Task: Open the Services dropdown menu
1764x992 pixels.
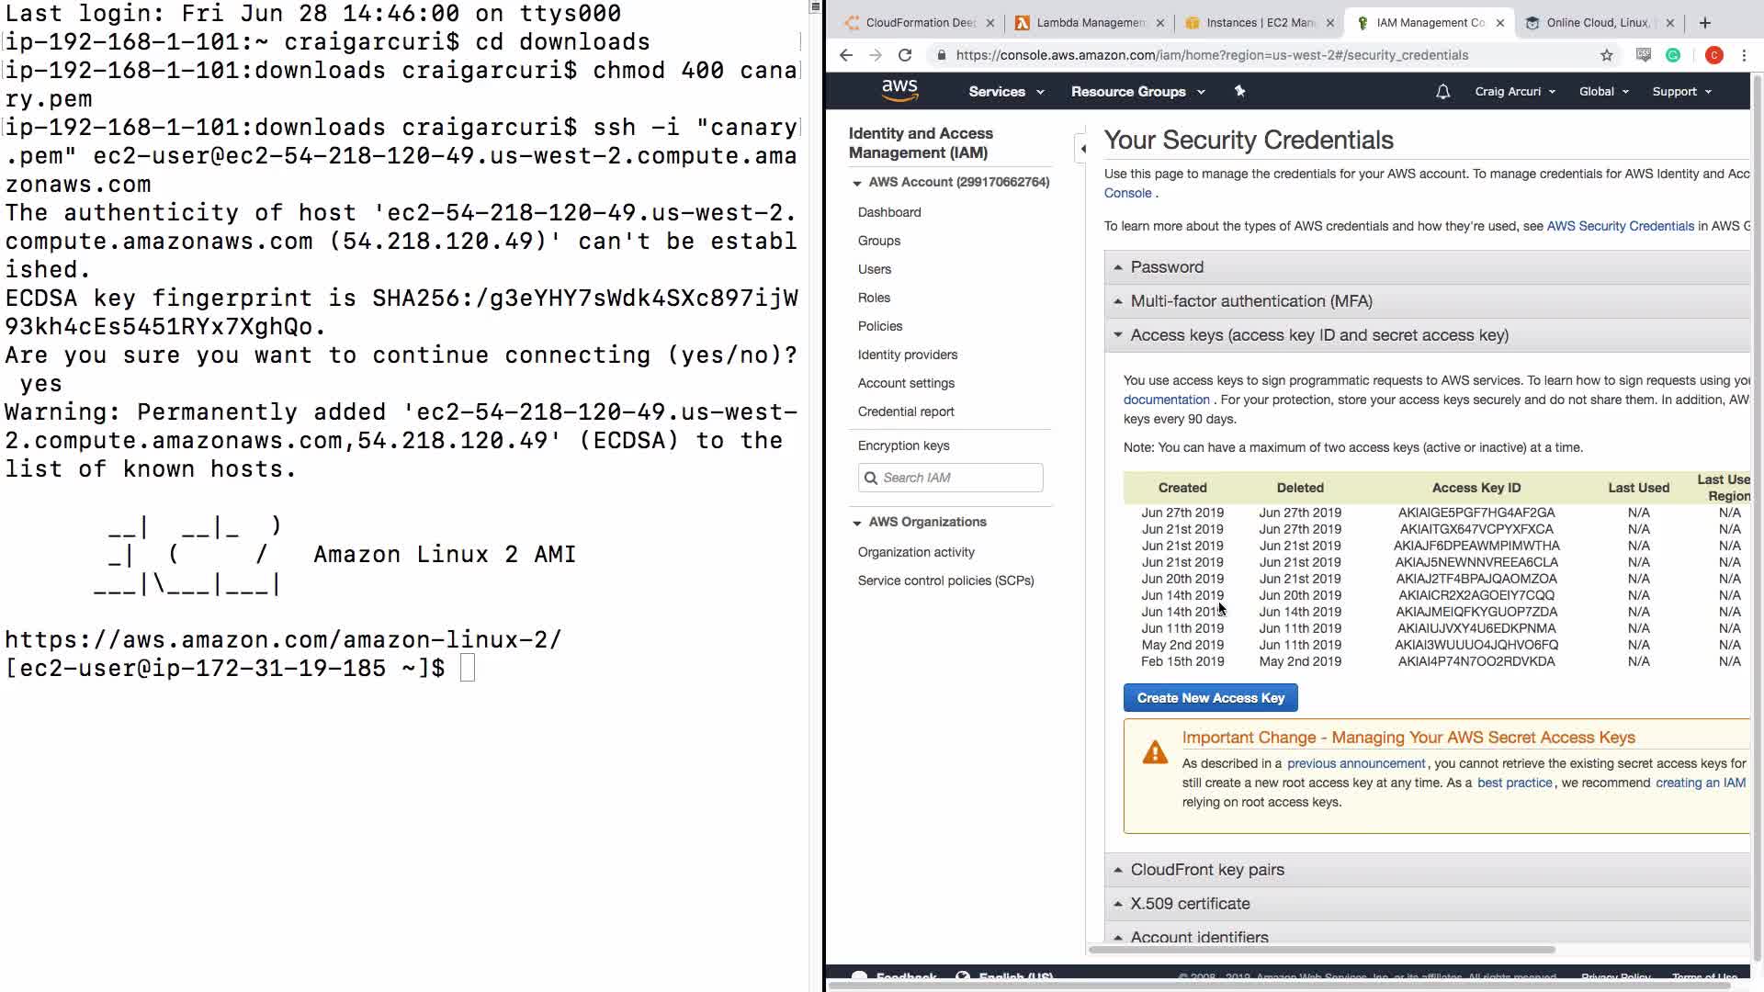Action: [x=1006, y=92]
